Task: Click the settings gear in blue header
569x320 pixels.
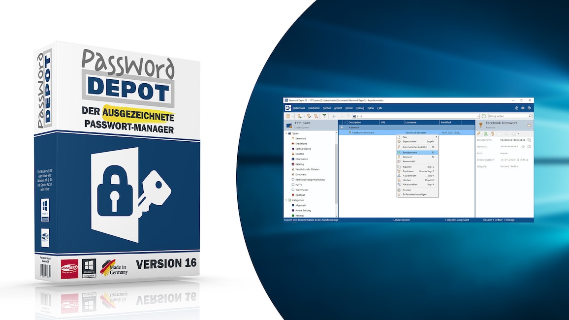Action: click(x=523, y=108)
